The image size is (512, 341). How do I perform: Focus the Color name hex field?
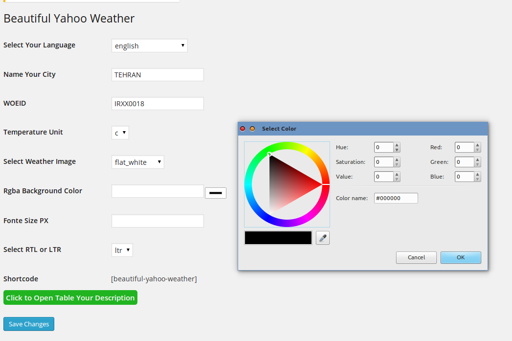(x=396, y=198)
